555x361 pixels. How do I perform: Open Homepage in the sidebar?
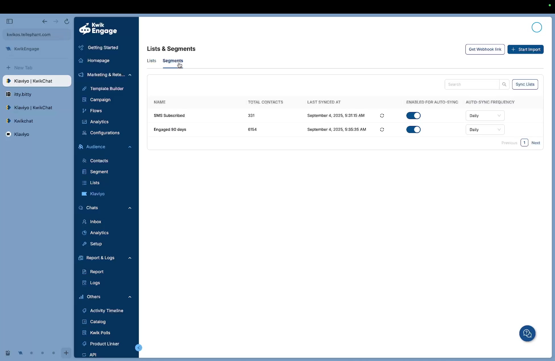[98, 61]
